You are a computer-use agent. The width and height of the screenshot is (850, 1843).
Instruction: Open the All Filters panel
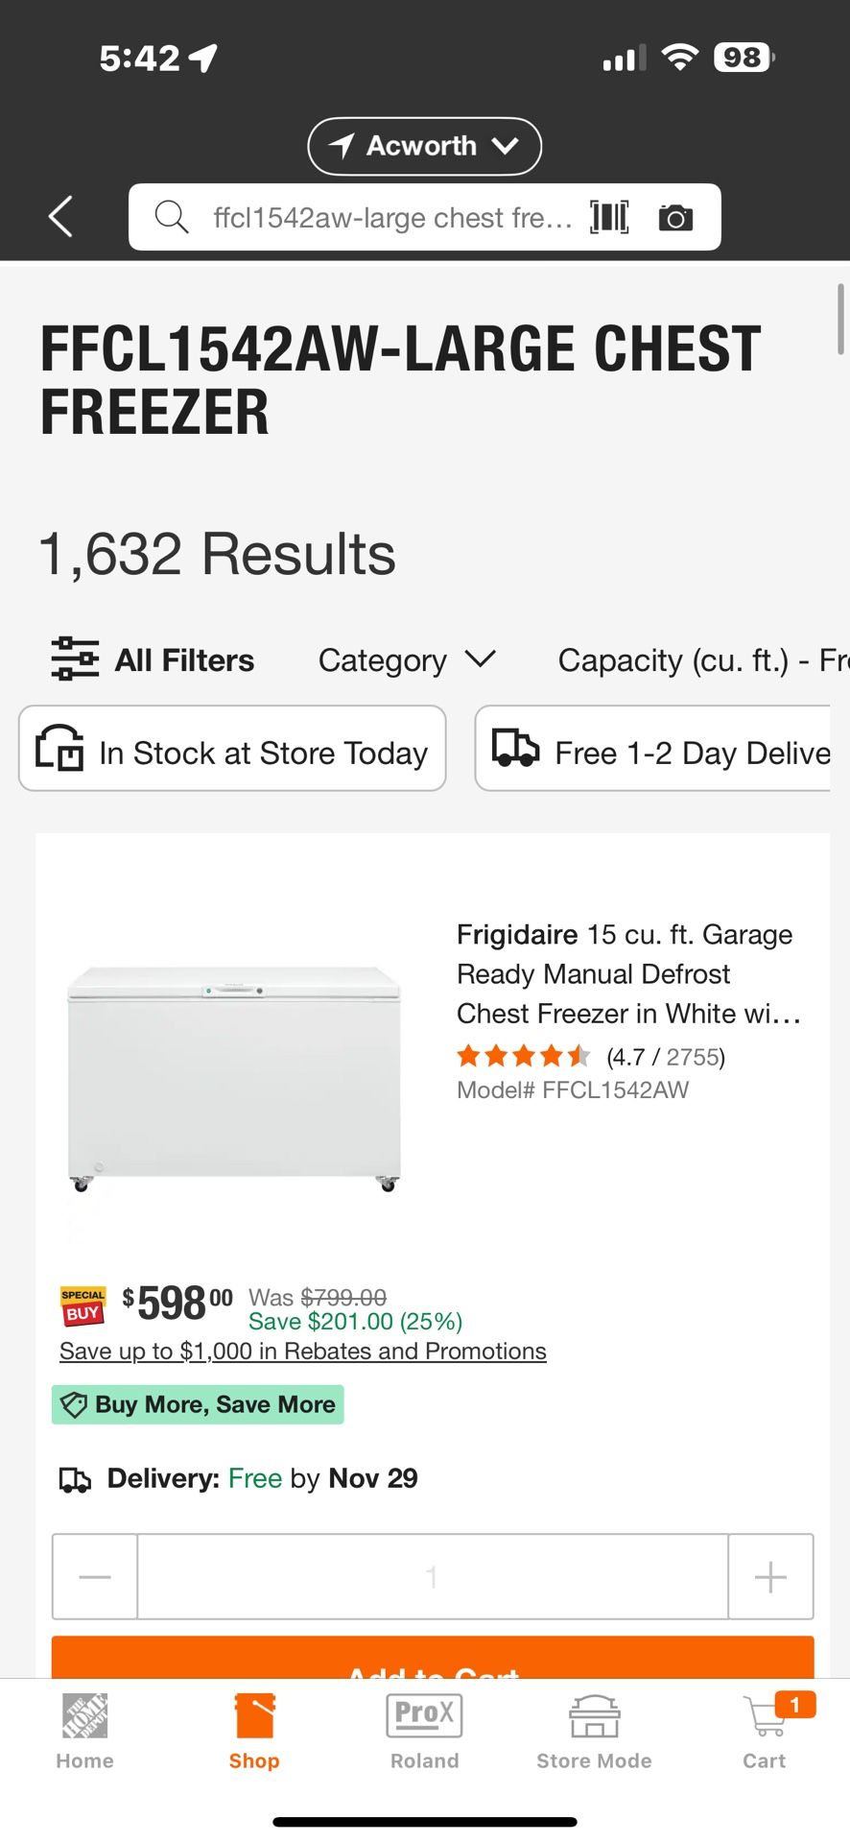click(152, 659)
